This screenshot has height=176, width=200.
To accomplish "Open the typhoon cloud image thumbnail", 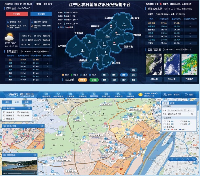I will point(172,65).
